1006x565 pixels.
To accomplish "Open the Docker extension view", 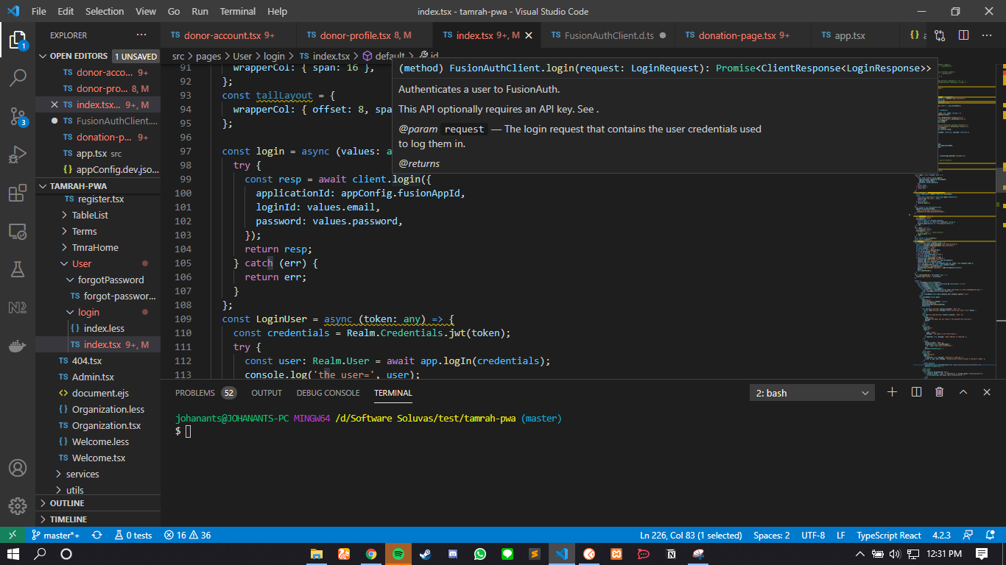I will [18, 344].
